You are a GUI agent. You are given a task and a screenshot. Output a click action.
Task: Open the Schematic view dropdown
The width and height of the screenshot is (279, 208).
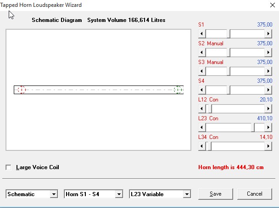54,194
